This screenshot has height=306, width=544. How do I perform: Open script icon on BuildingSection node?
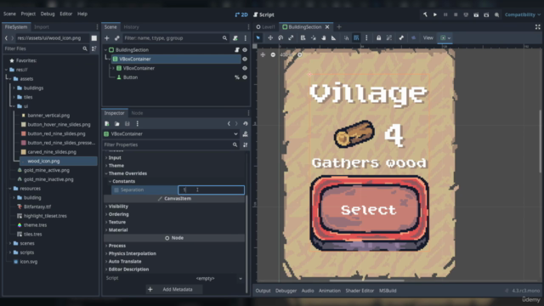237,50
